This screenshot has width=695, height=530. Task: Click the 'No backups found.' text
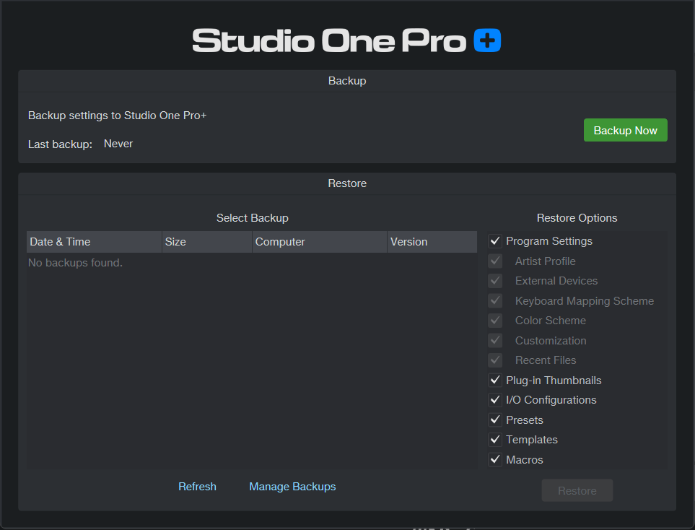(x=75, y=263)
